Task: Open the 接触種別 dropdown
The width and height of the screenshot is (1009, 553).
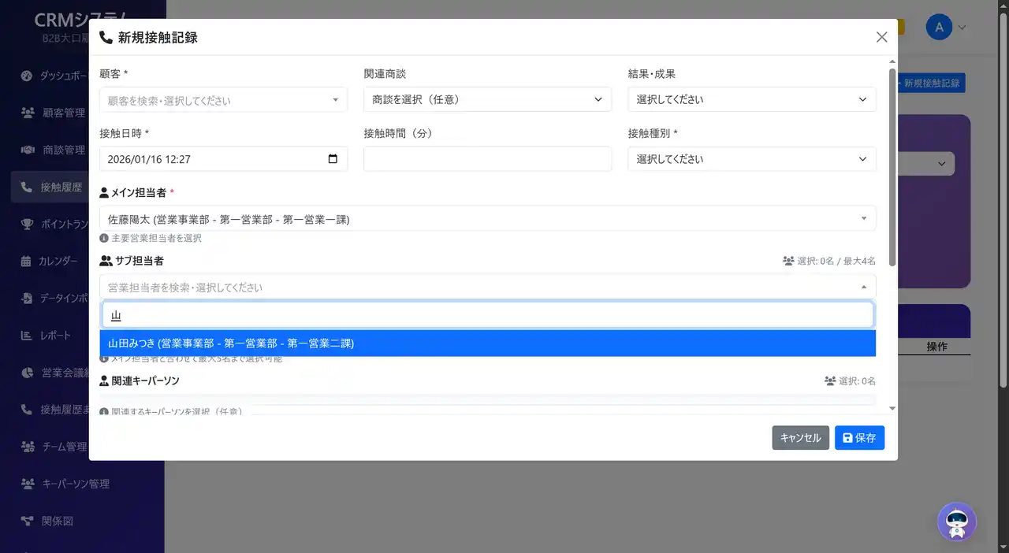Action: pyautogui.click(x=750, y=158)
